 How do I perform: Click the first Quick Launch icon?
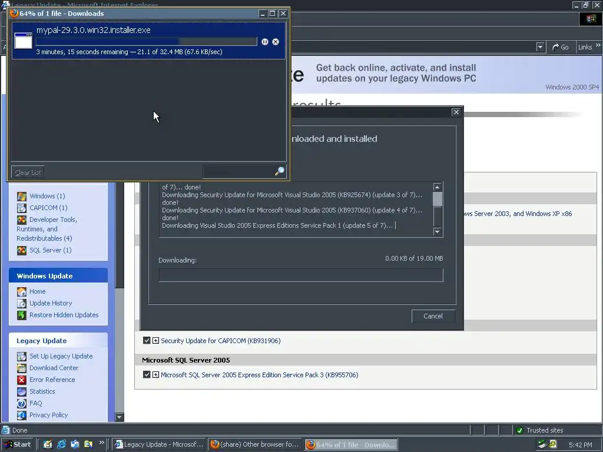pyautogui.click(x=48, y=444)
